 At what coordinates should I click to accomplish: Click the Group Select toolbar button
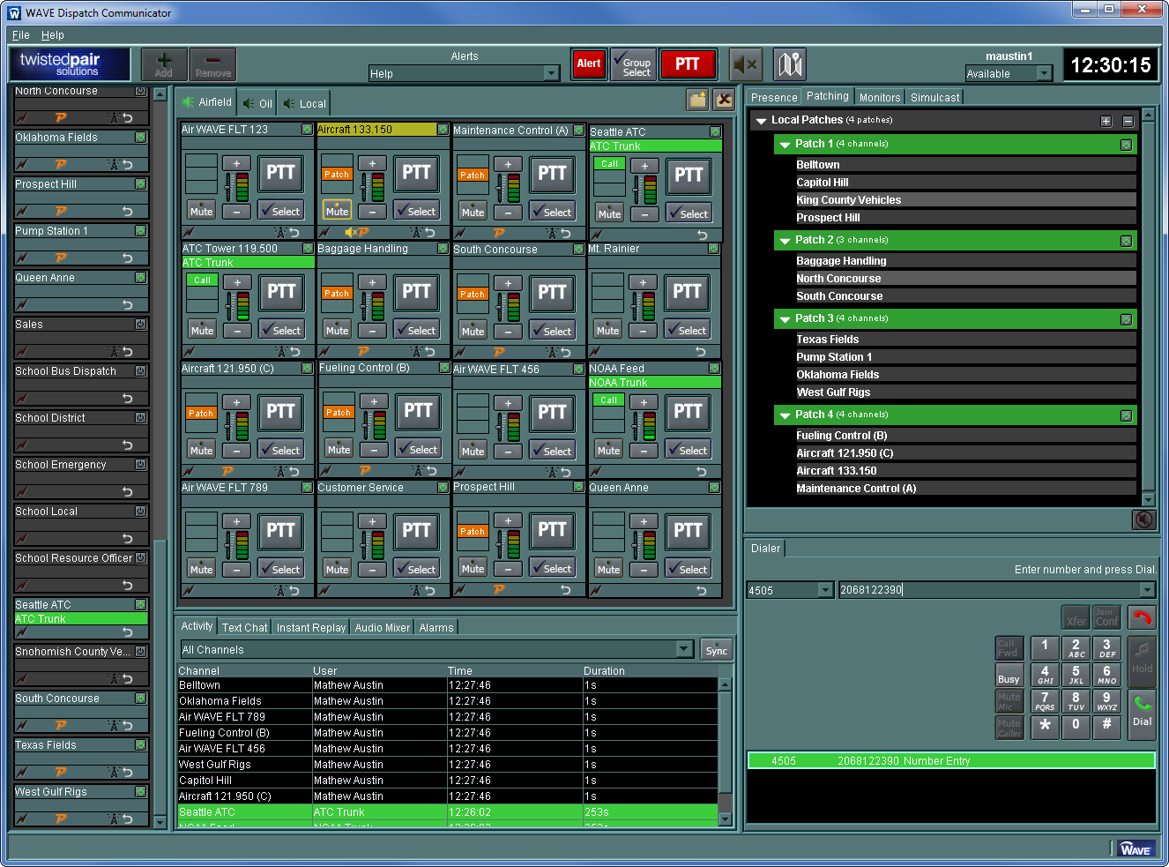point(635,64)
